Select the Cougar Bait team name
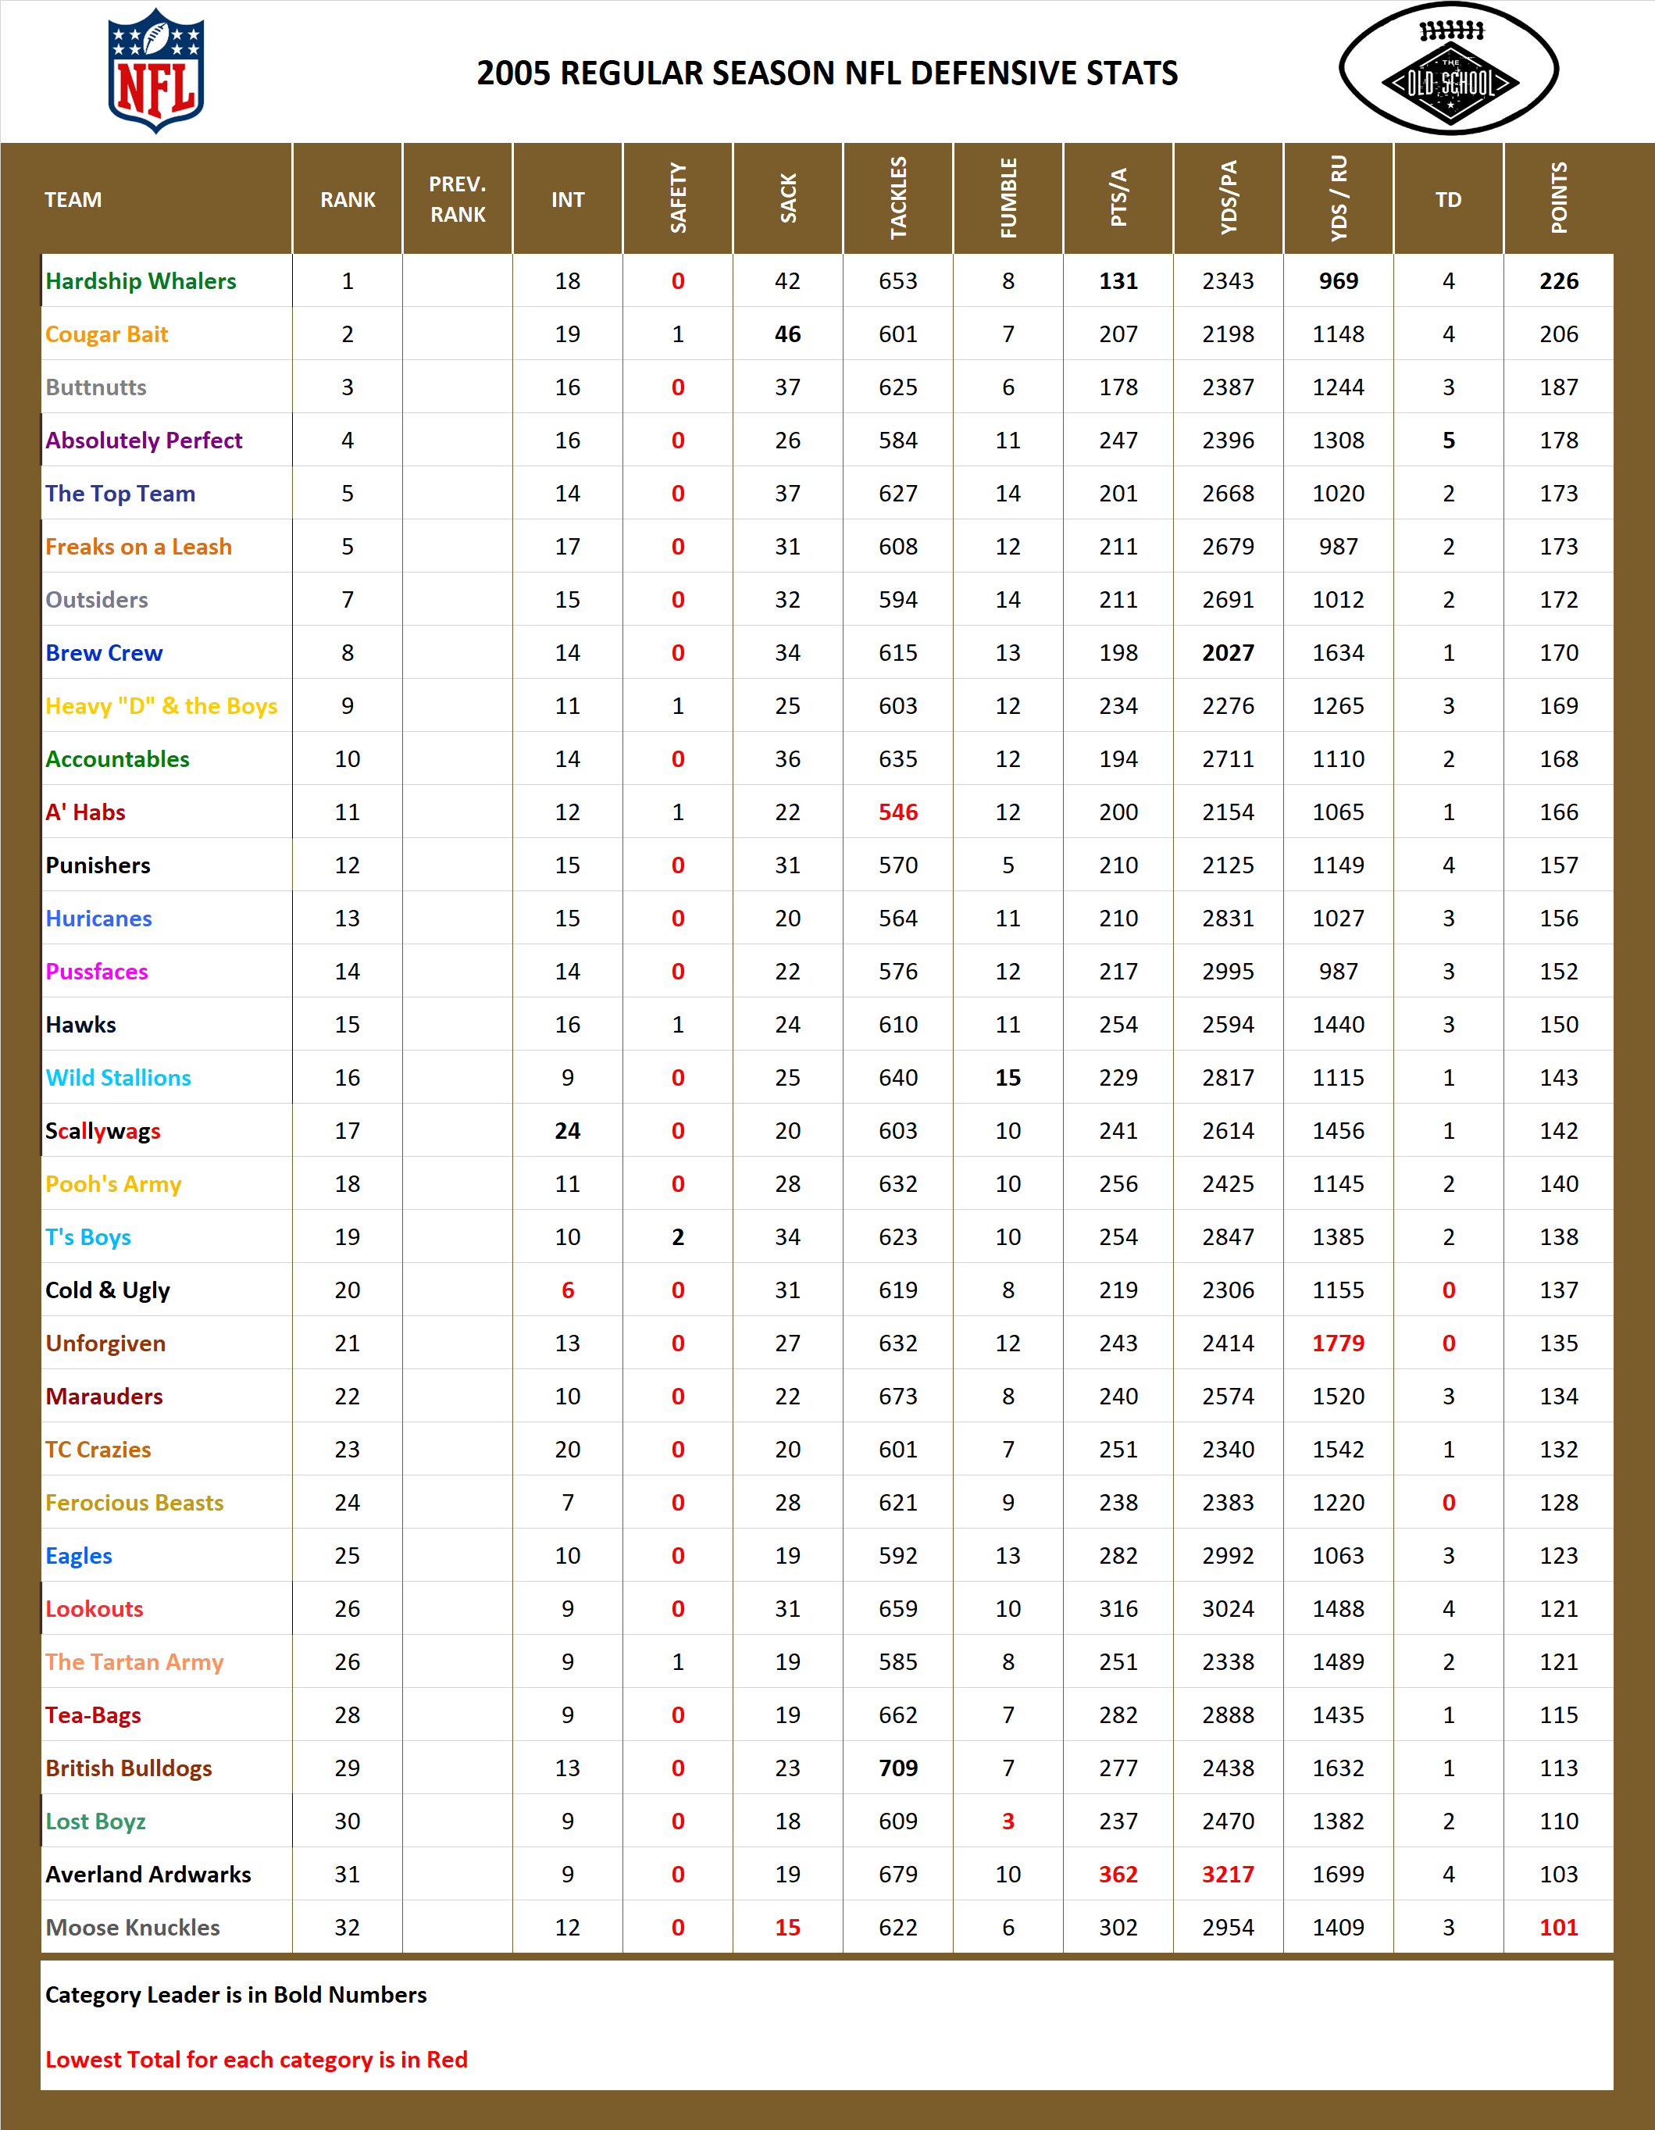 coord(107,334)
